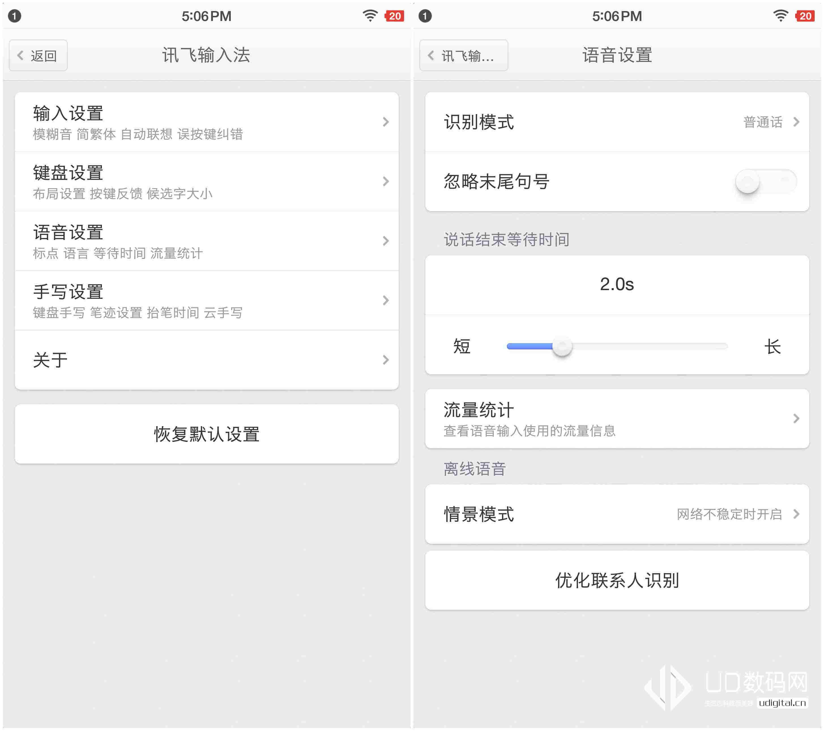The width and height of the screenshot is (824, 731).
Task: Click the 2.0s wait time value
Action: (x=617, y=284)
